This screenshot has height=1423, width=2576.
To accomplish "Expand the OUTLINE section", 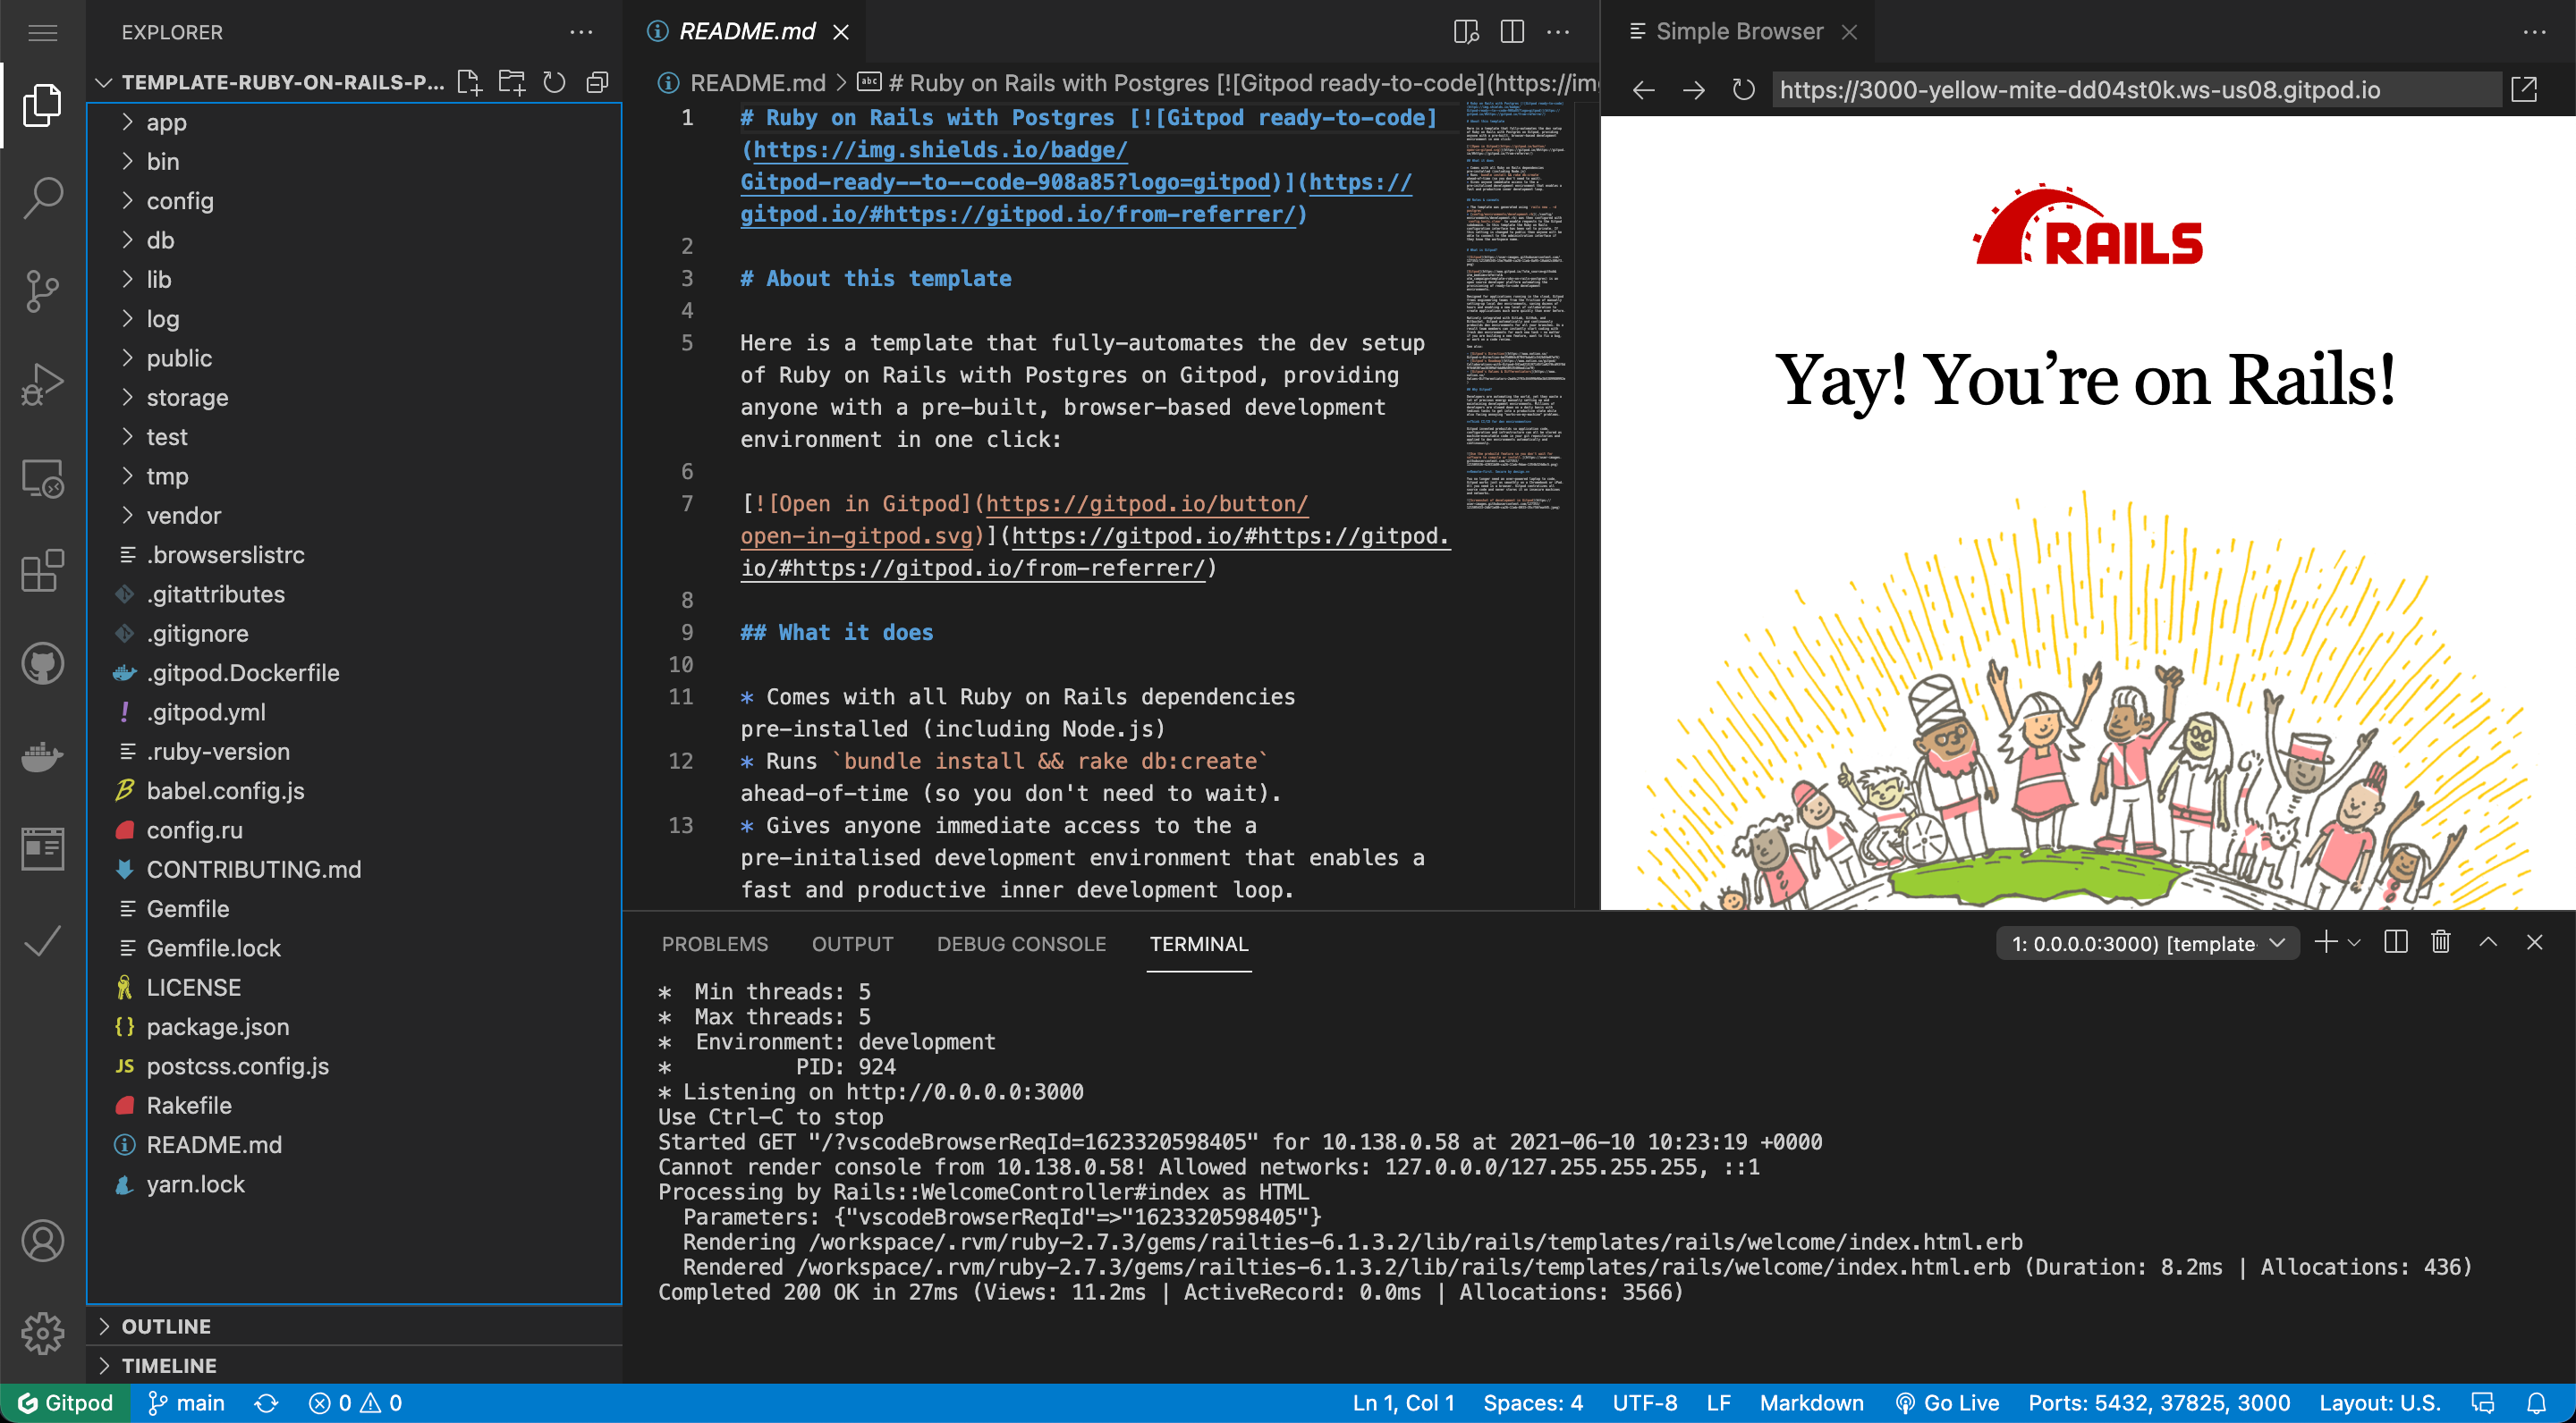I will [x=354, y=1326].
